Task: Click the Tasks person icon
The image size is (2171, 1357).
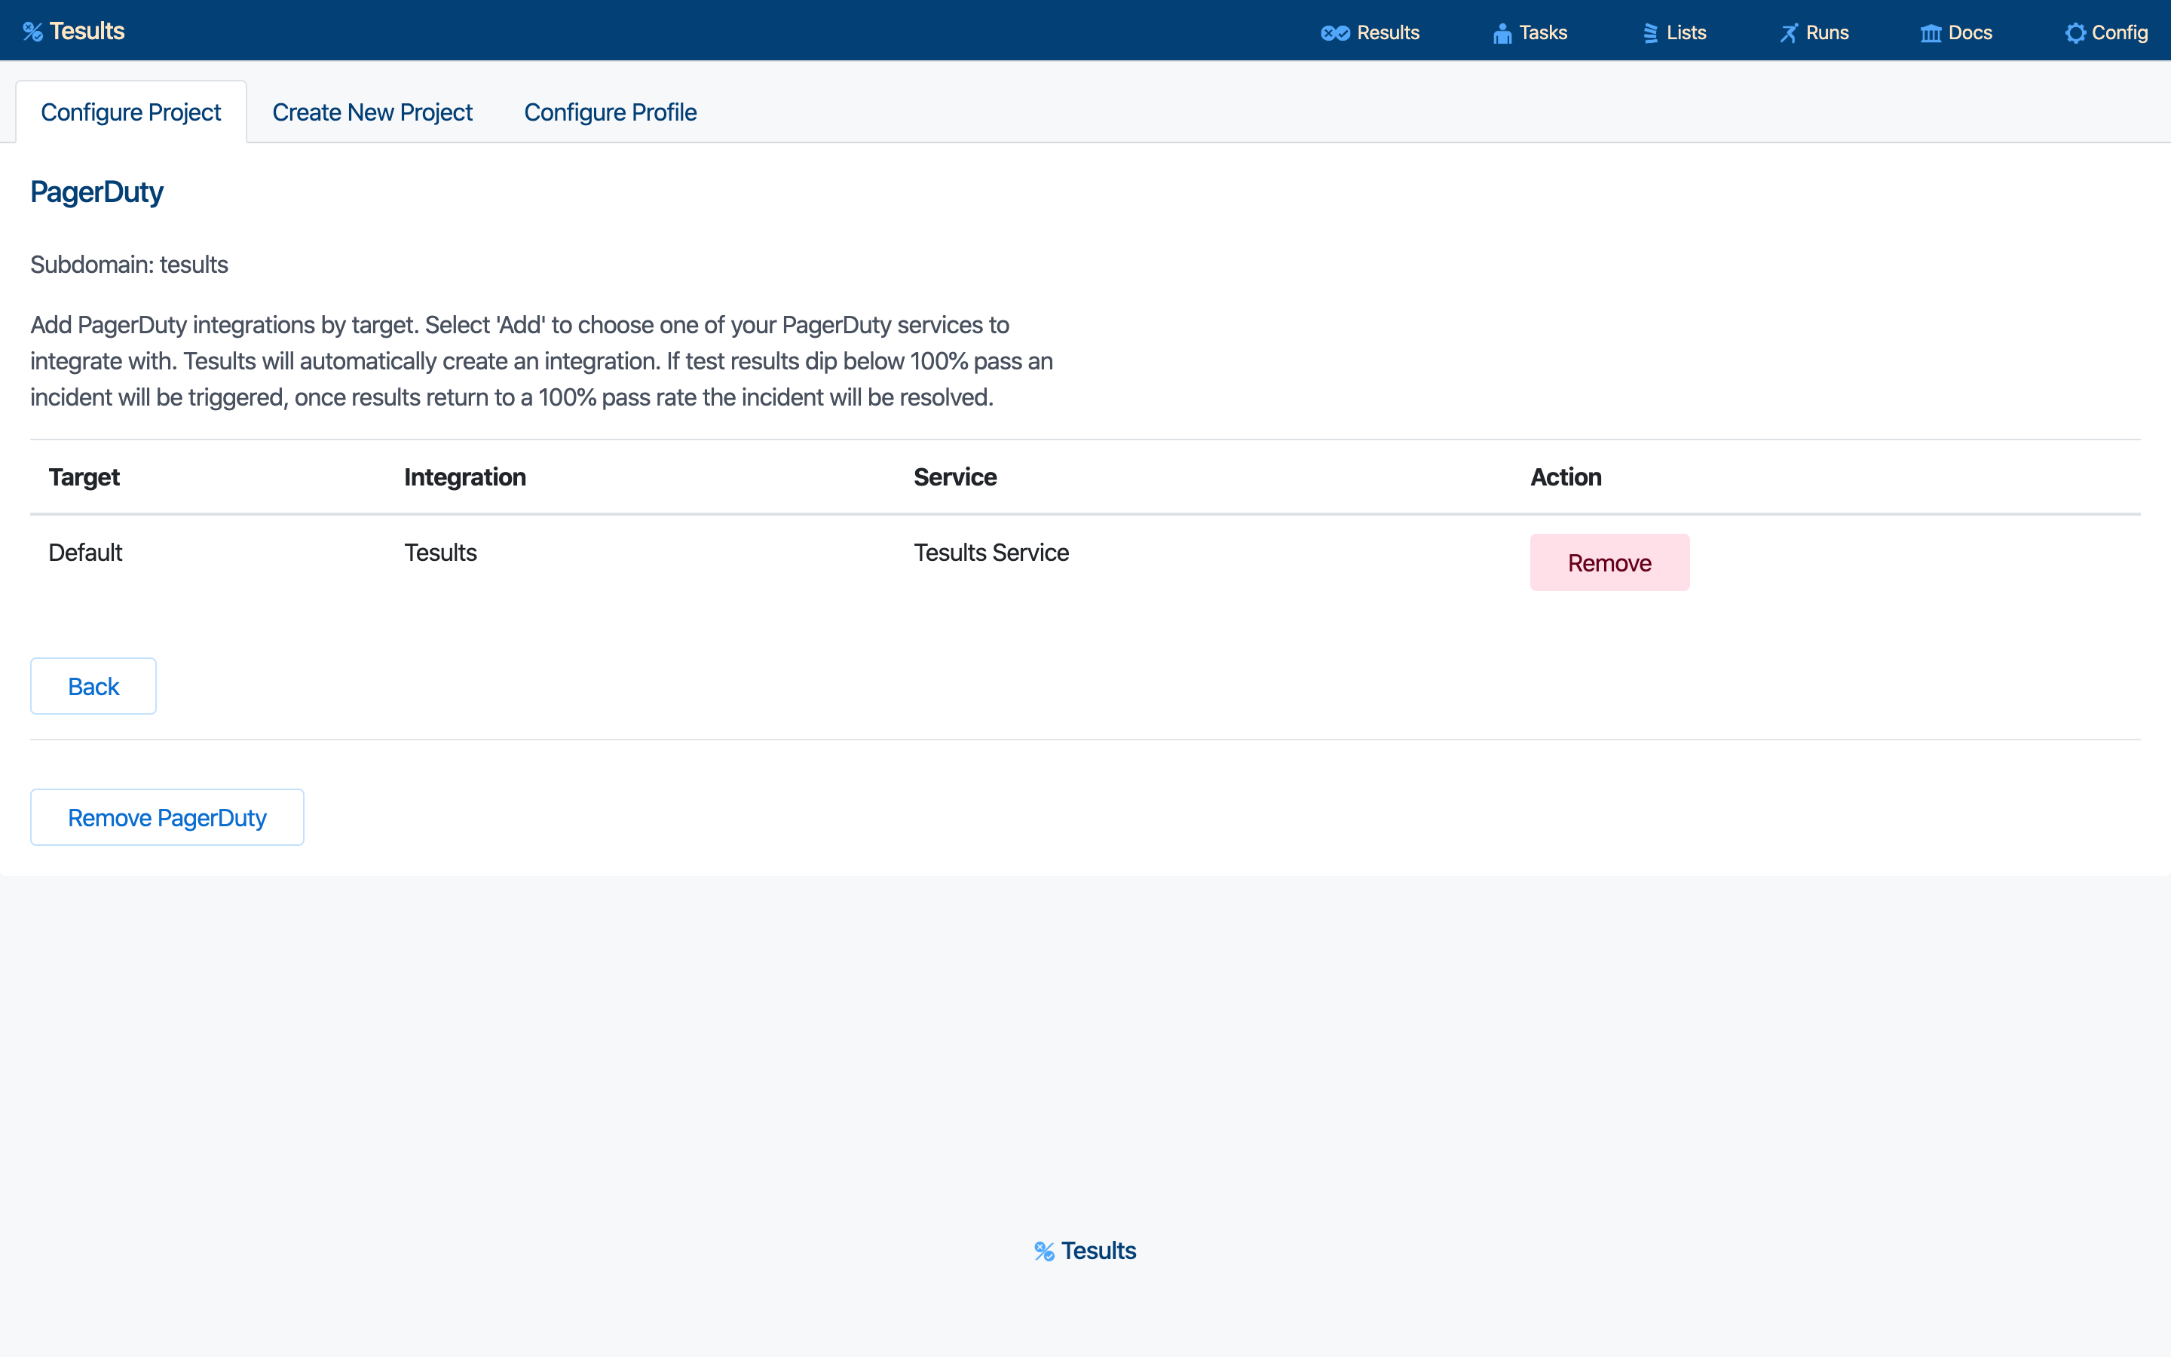Action: pyautogui.click(x=1502, y=33)
